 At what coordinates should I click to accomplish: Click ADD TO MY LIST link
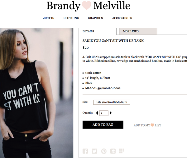[147, 125]
